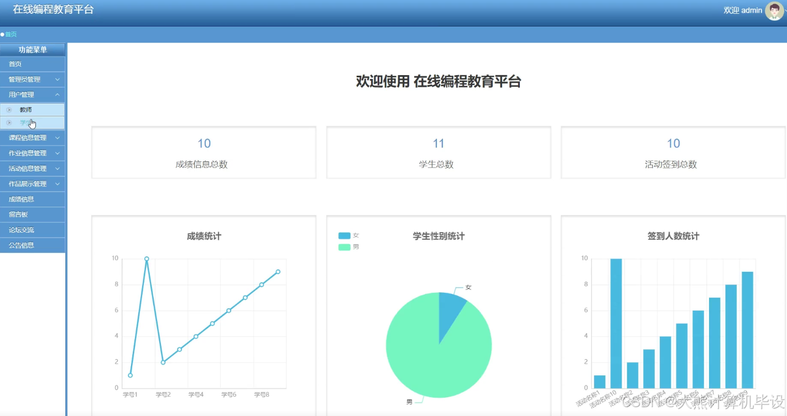The image size is (787, 416).
Task: Click the number 11 on 学生总数 card
Action: click(439, 144)
